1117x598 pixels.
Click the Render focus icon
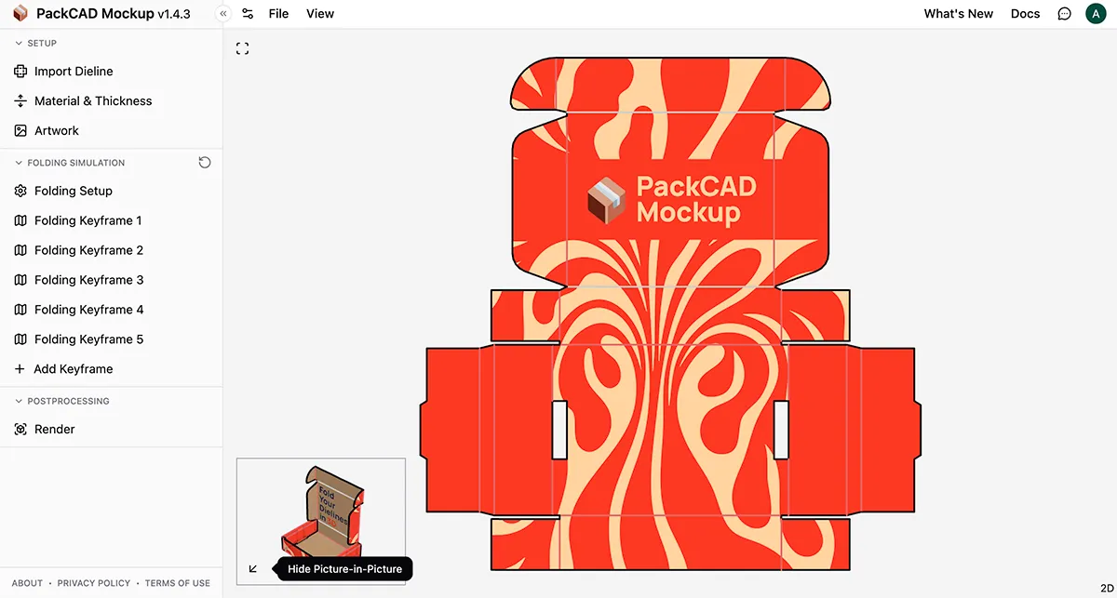click(x=20, y=430)
